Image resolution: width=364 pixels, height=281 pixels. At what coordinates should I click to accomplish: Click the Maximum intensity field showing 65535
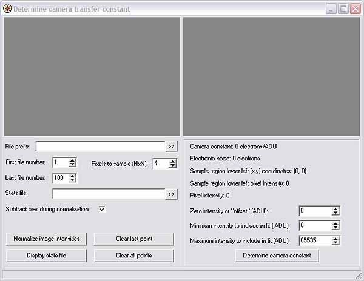tap(315, 240)
